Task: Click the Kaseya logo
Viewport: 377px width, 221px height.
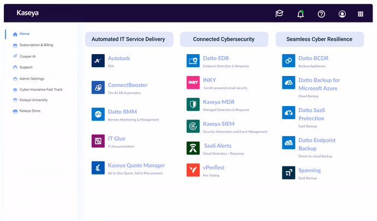Action: [27, 13]
